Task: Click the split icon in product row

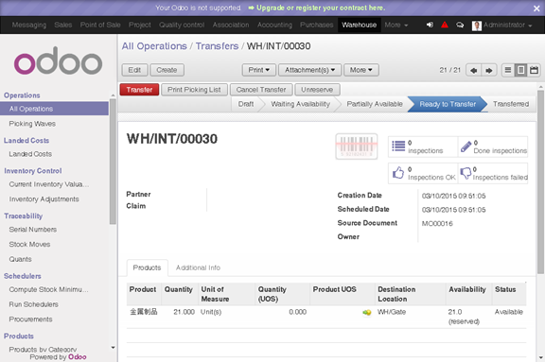Action: 367,312
